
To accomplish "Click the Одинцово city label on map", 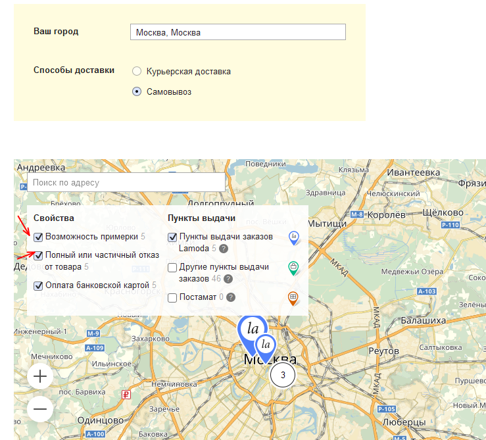I will coord(101,420).
